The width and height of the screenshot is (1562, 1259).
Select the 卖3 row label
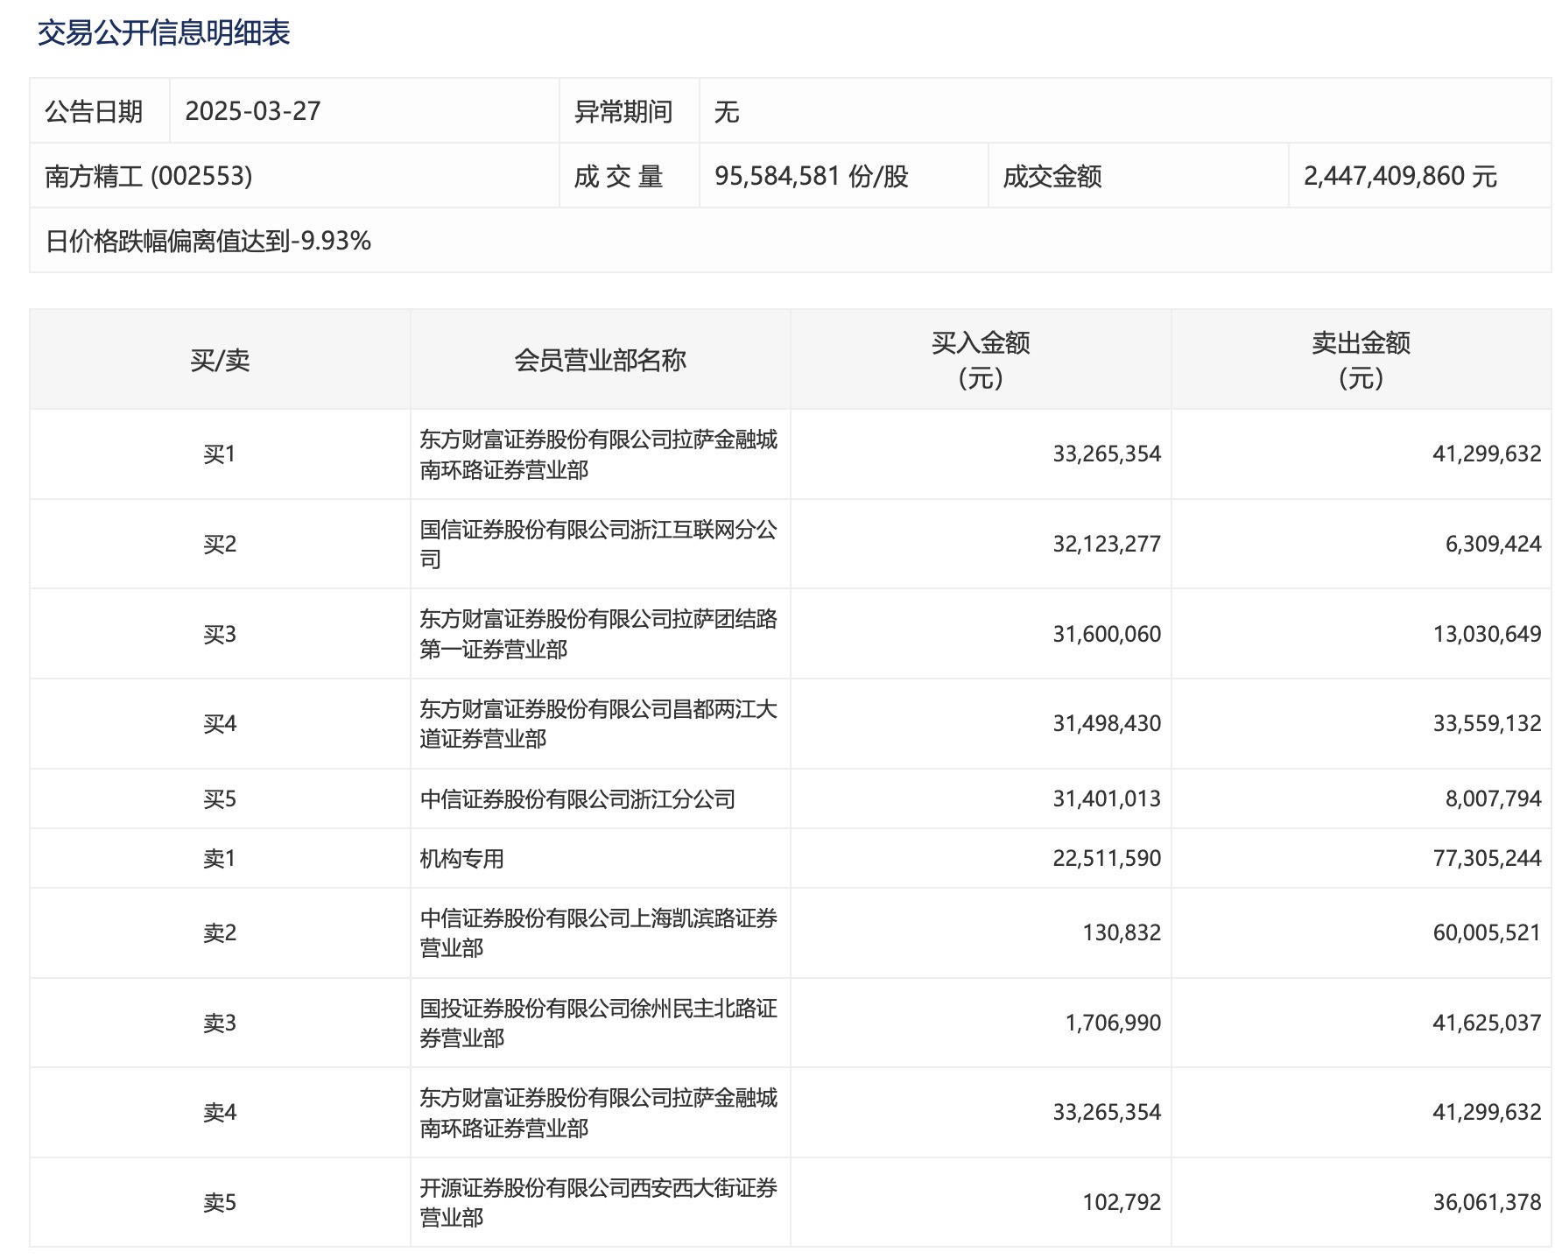coord(220,1023)
